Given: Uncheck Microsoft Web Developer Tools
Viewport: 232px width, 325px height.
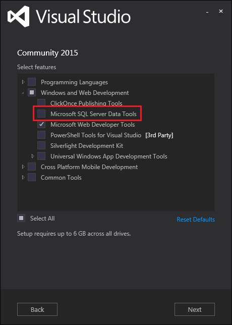Looking at the screenshot, I should 41,125.
